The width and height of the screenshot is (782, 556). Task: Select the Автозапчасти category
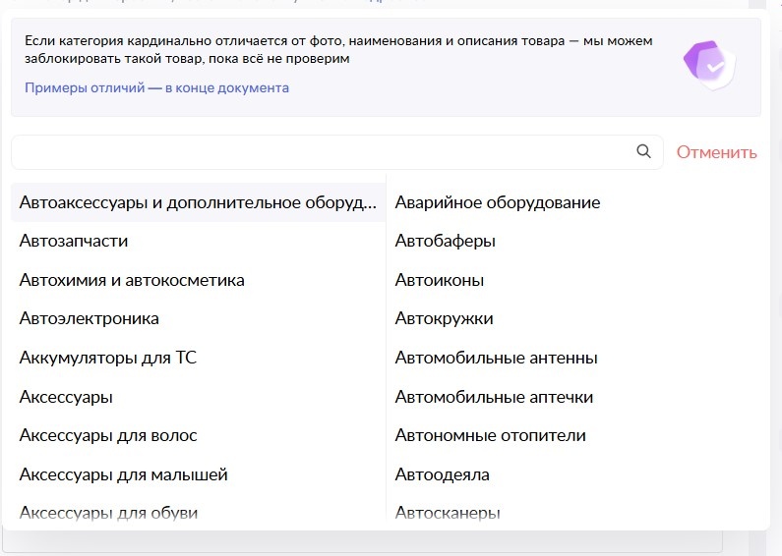click(74, 241)
